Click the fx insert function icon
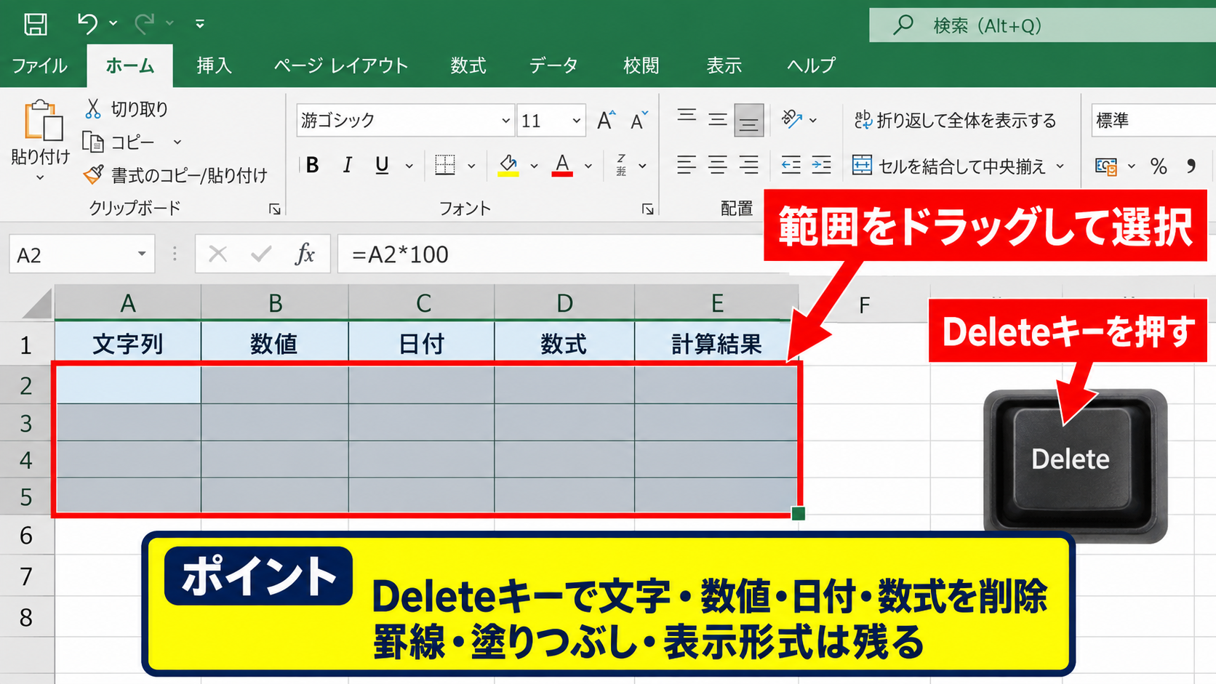The width and height of the screenshot is (1216, 684). [305, 254]
